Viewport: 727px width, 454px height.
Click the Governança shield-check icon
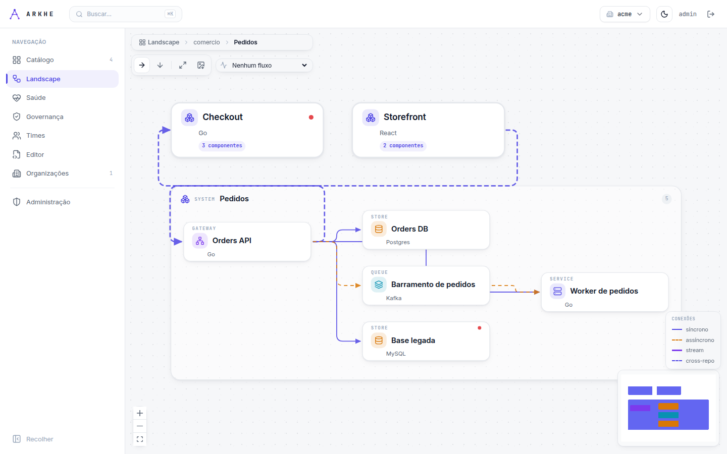17,117
